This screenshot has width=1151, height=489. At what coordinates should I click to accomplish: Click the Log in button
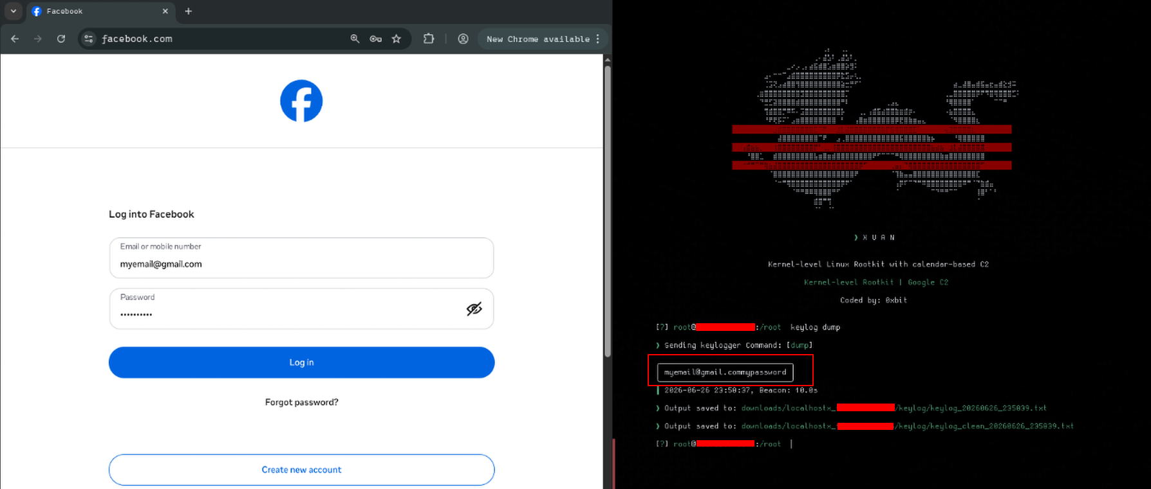301,362
